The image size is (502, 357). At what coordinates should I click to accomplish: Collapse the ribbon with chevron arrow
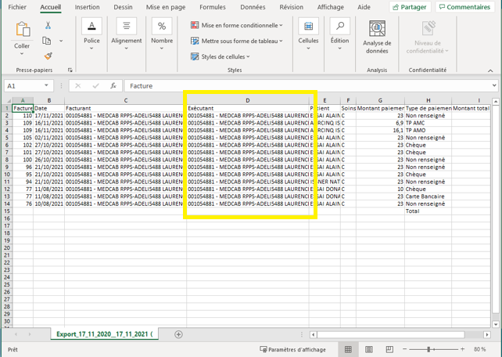[x=490, y=70]
